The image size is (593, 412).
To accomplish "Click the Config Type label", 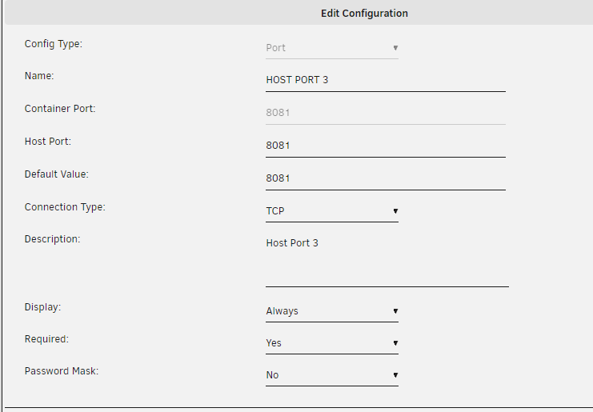I will (x=54, y=44).
